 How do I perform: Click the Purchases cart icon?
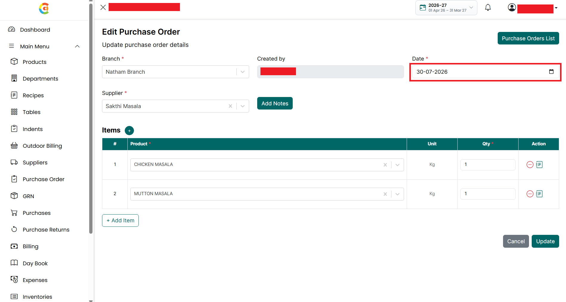[x=14, y=213]
